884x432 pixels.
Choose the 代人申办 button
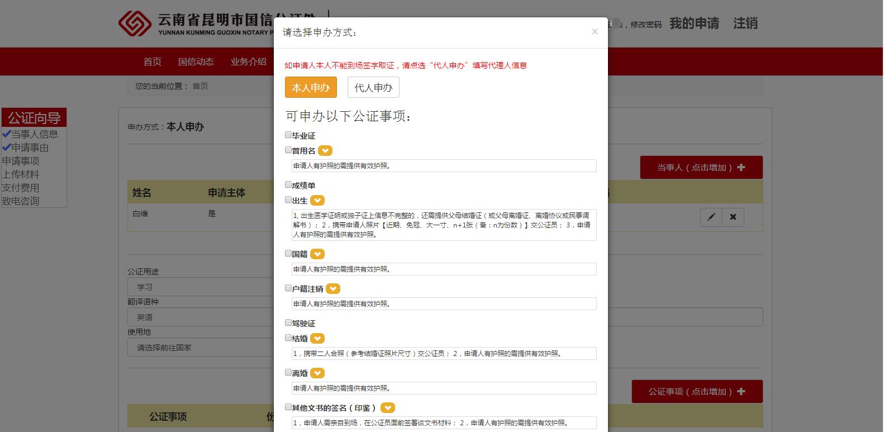coord(373,88)
